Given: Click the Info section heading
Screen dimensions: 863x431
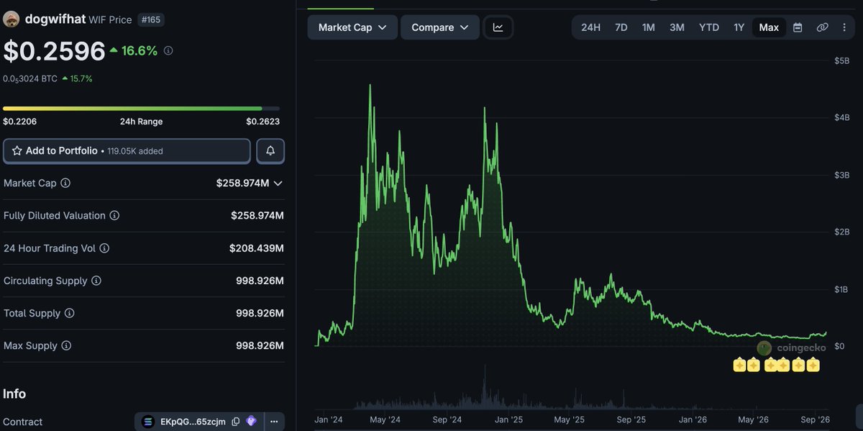Looking at the screenshot, I should point(14,394).
